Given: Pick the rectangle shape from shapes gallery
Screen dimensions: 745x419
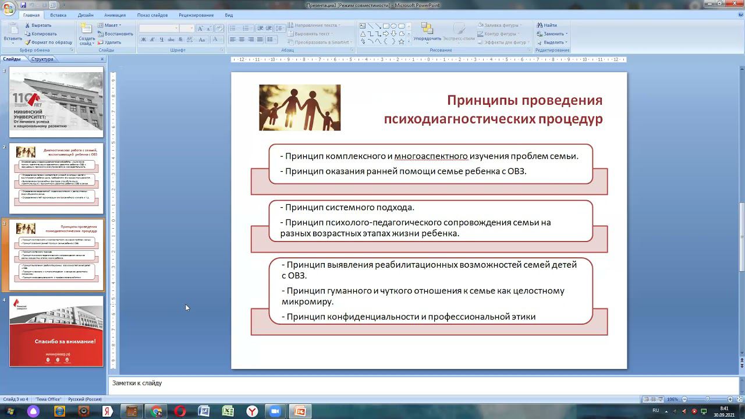Looking at the screenshot, I should (386, 26).
